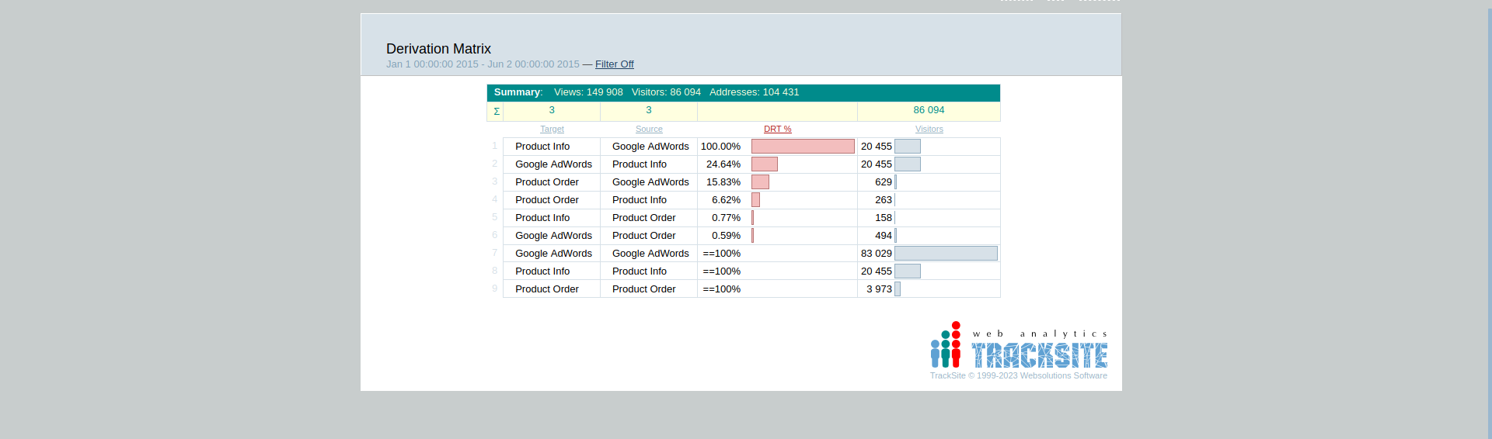This screenshot has width=1492, height=439.
Task: Click the Derivation Matrix page title
Action: [x=438, y=49]
